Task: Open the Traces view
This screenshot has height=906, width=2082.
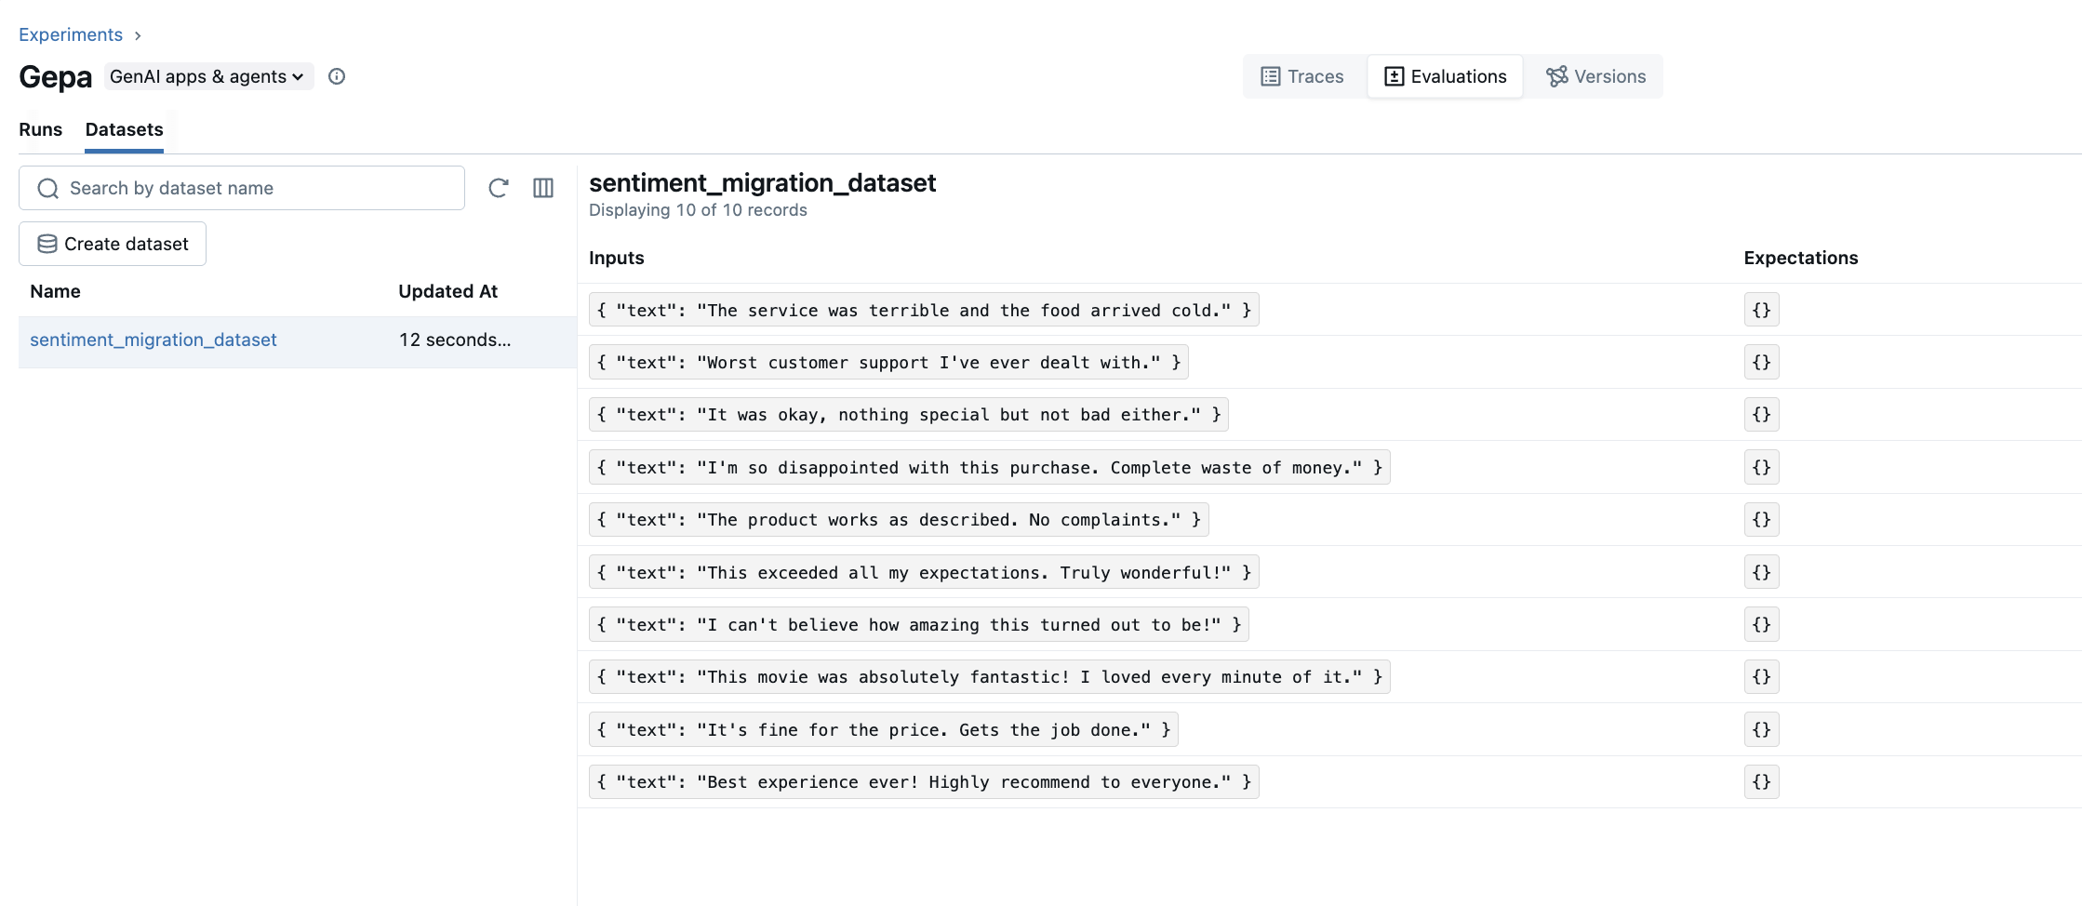Action: point(1302,76)
